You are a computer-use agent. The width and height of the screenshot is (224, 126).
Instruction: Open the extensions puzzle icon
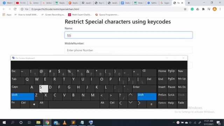click(x=203, y=9)
